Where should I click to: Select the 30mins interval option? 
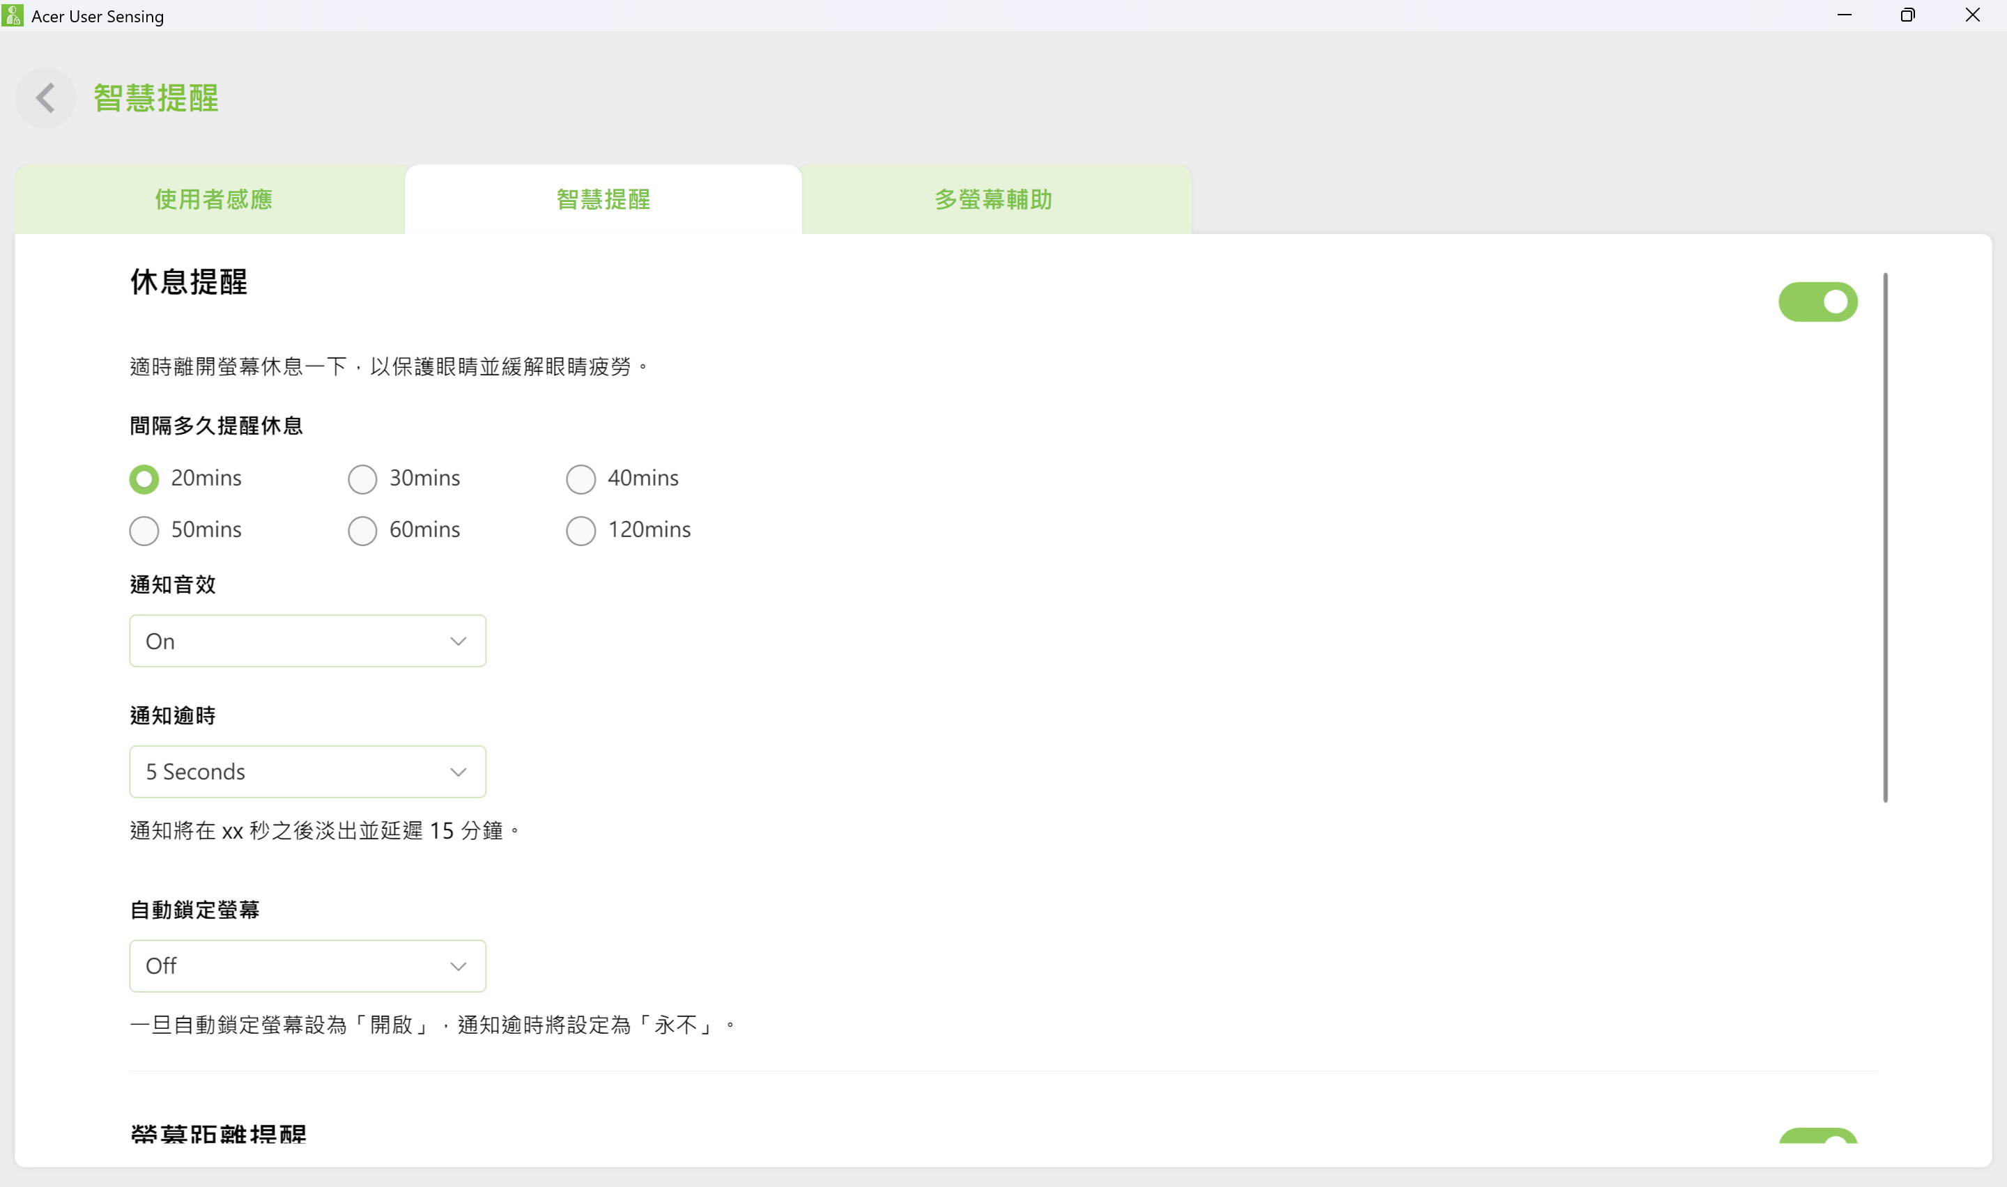tap(362, 479)
